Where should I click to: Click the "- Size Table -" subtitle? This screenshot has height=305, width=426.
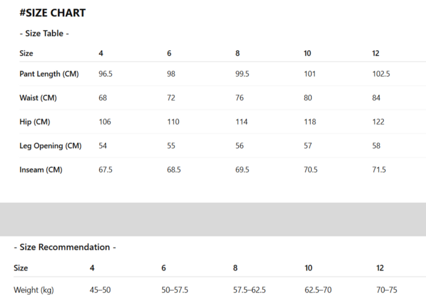click(44, 34)
